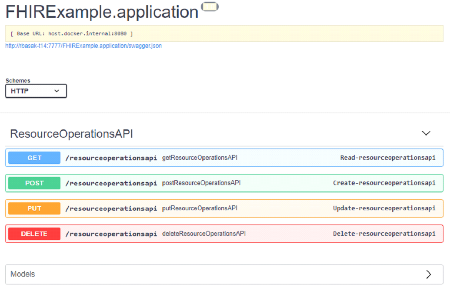Viewport: 450px width, 294px height.
Task: Click the postResourceOperationsAPI operation summary
Action: tap(201, 183)
